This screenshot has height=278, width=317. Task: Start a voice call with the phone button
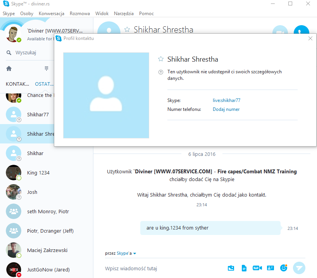click(x=301, y=29)
